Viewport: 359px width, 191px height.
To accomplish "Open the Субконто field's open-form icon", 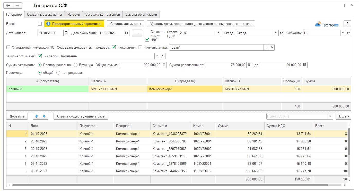I will [348, 33].
